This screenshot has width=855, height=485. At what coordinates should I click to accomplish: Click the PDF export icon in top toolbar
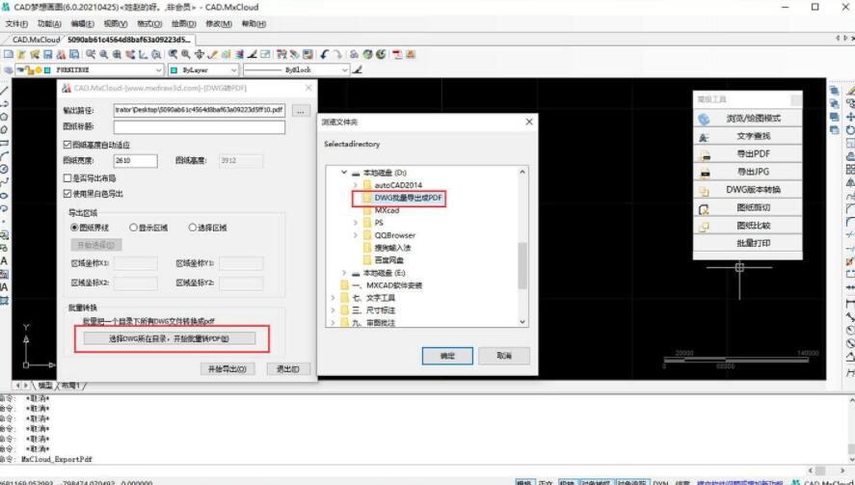[396, 55]
